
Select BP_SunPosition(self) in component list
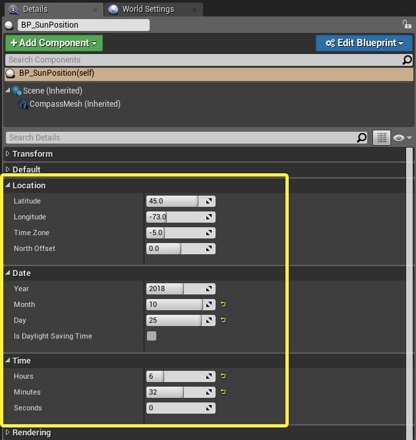pyautogui.click(x=209, y=74)
